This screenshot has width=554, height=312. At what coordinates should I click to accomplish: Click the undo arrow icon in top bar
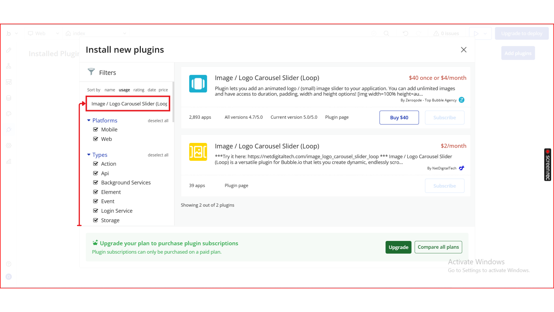[x=405, y=34]
